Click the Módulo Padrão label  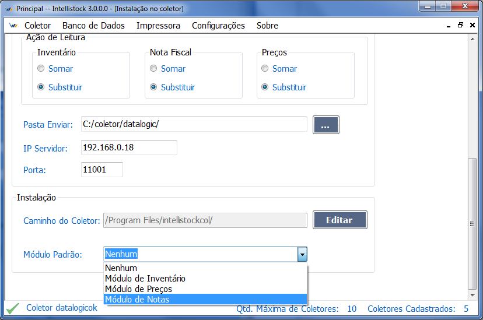(52, 255)
